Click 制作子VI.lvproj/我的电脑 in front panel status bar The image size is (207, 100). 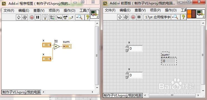[x=123, y=95]
